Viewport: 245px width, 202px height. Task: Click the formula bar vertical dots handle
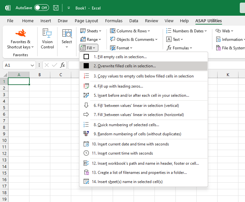coord(39,65)
